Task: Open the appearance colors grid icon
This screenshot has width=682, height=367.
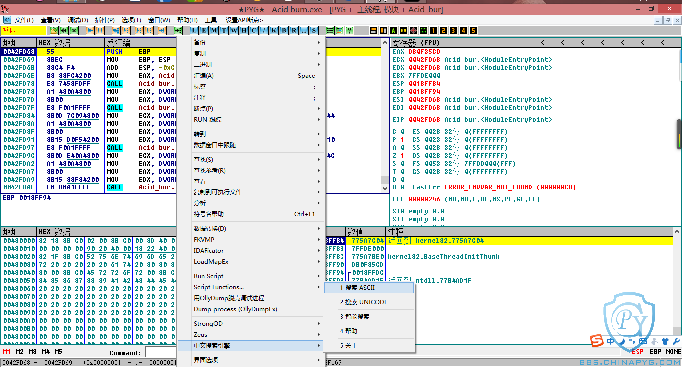Action: [340, 30]
